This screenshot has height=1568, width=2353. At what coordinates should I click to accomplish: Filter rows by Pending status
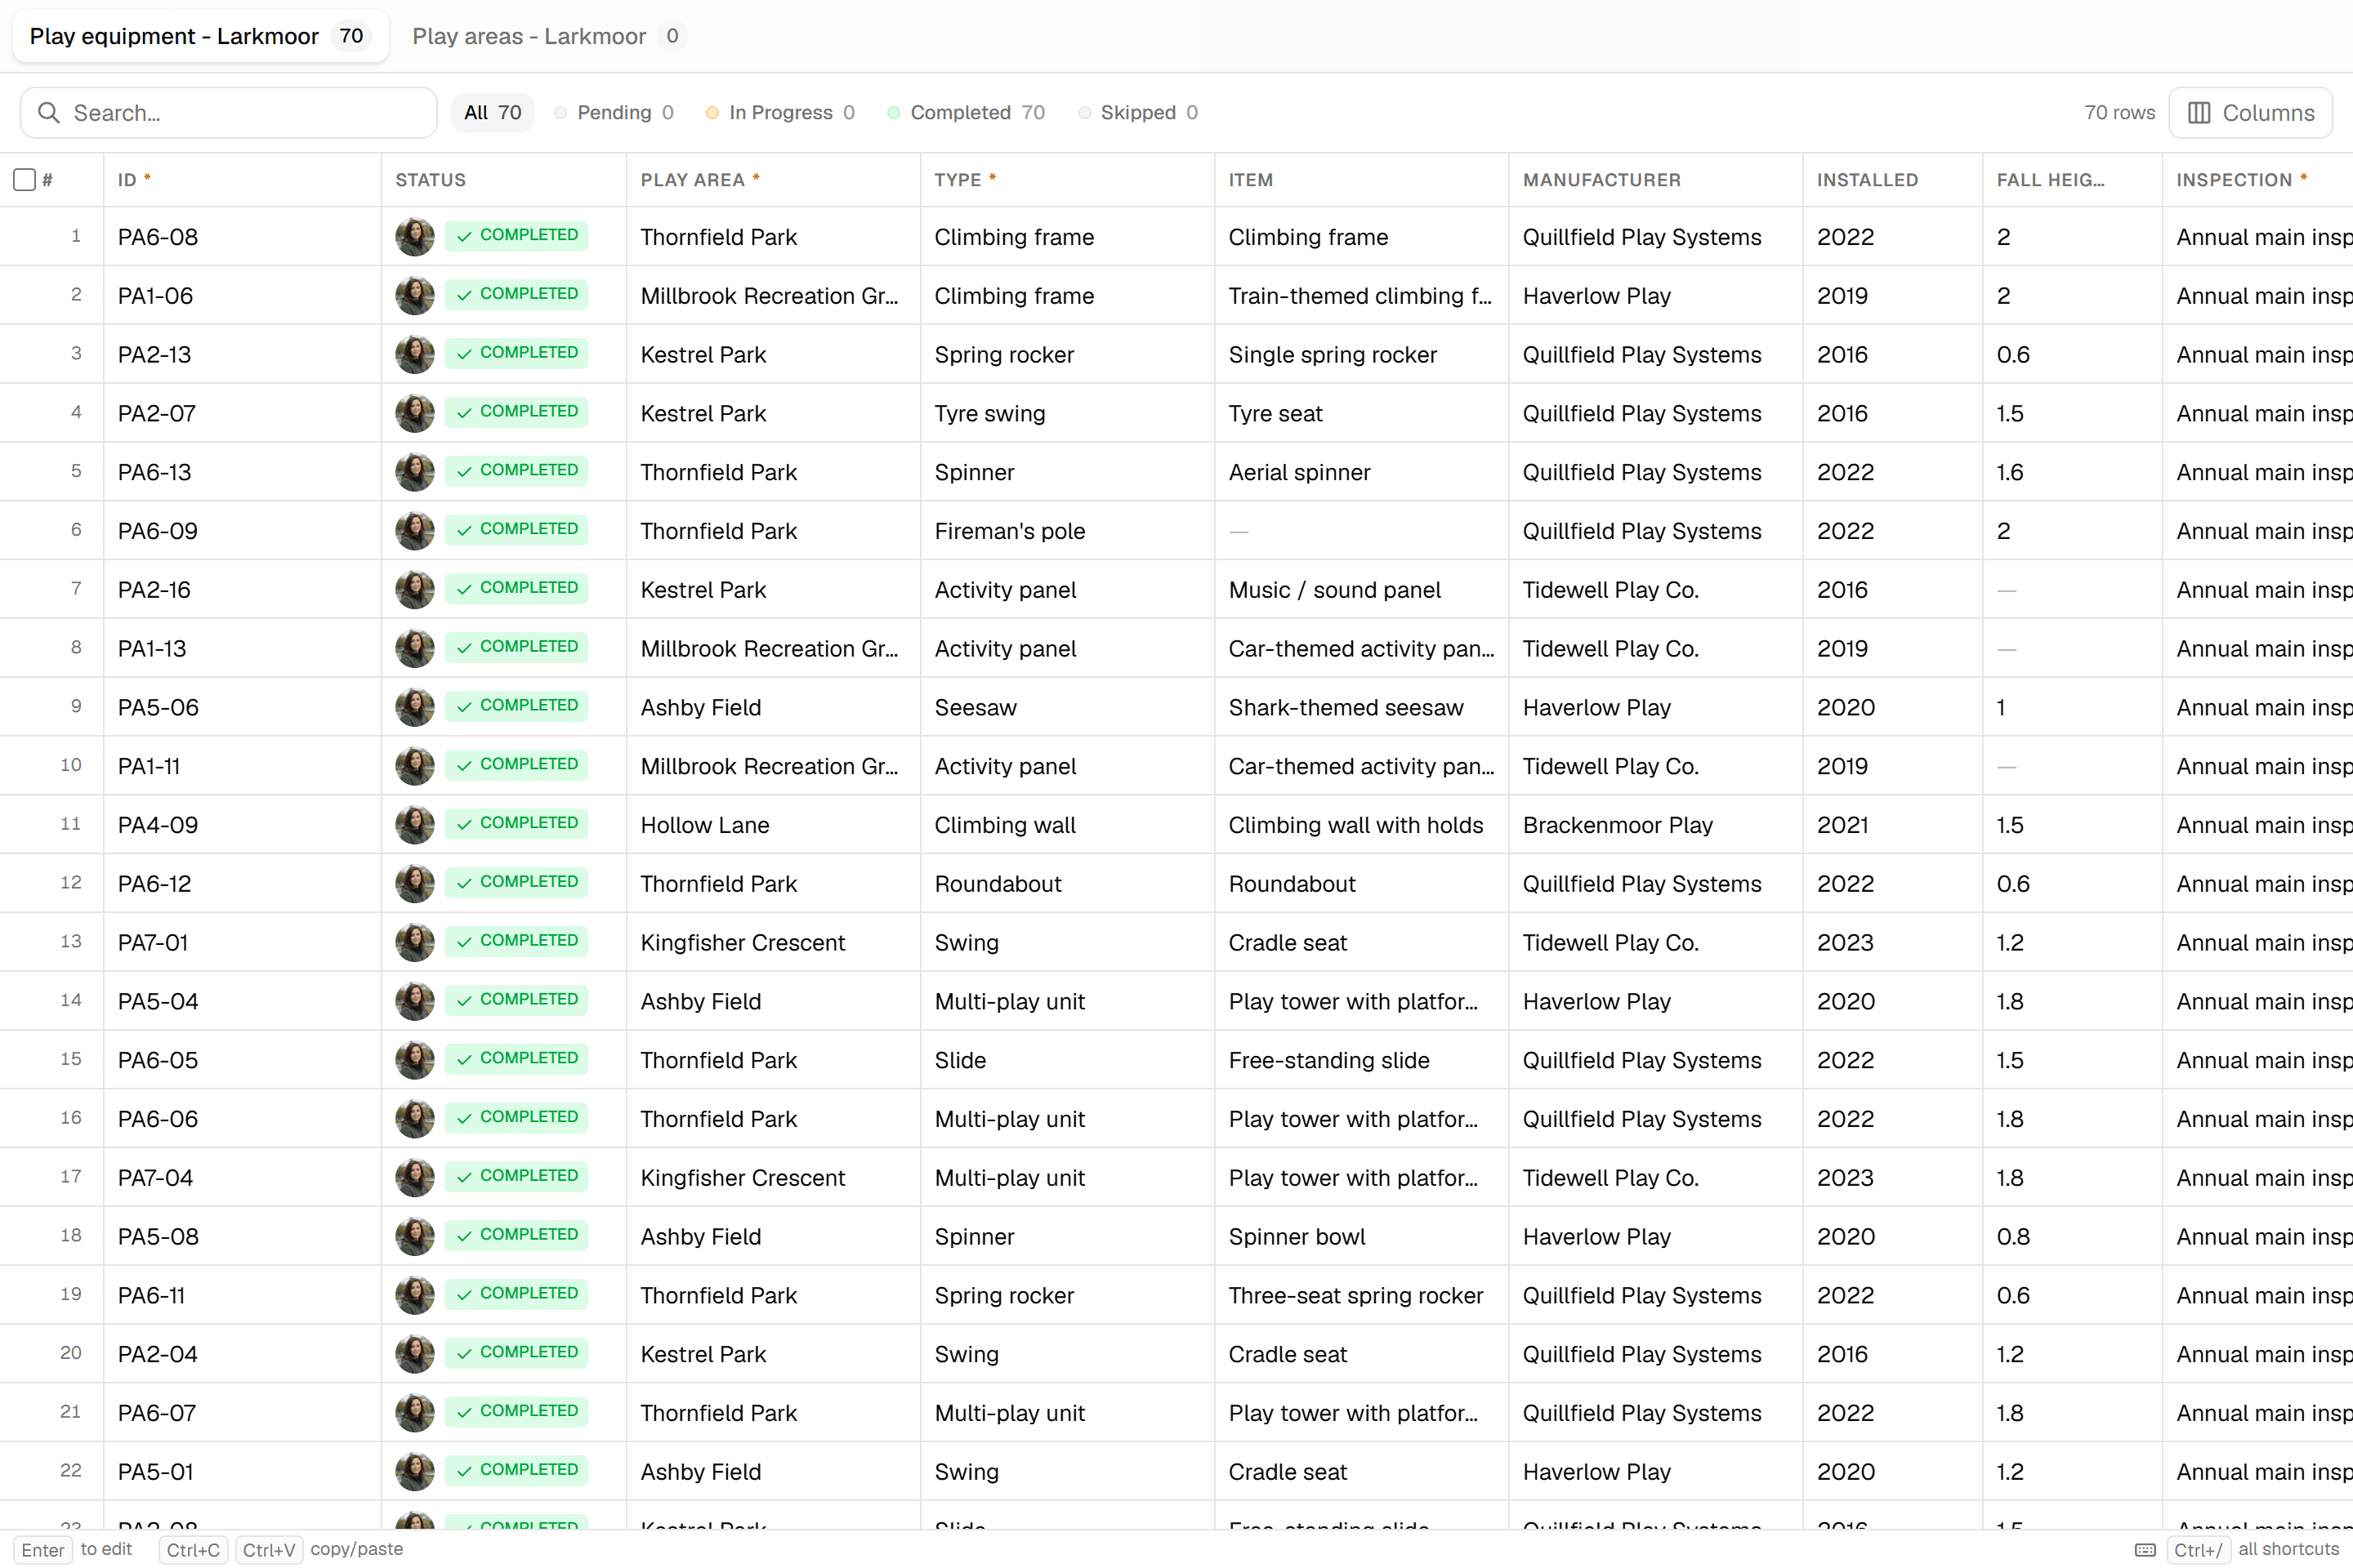[x=614, y=113]
